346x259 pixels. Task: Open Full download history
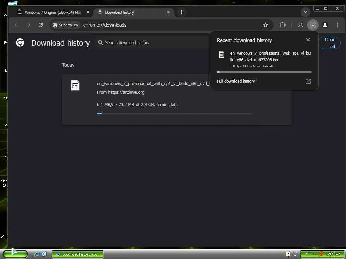[x=236, y=81]
